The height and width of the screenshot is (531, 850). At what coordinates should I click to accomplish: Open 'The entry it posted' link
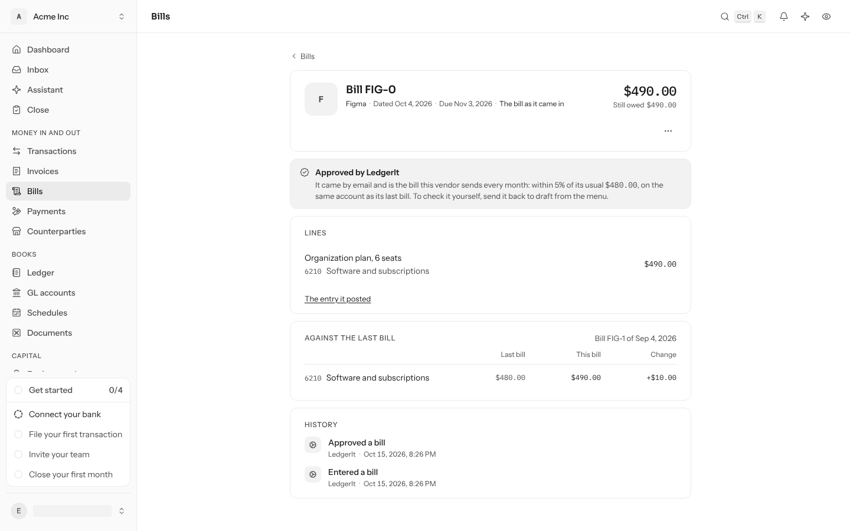[338, 299]
